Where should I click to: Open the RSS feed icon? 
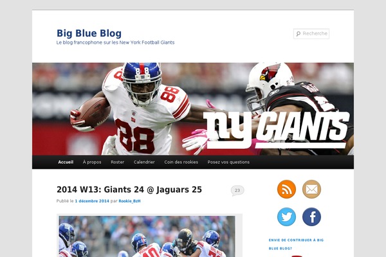(286, 189)
